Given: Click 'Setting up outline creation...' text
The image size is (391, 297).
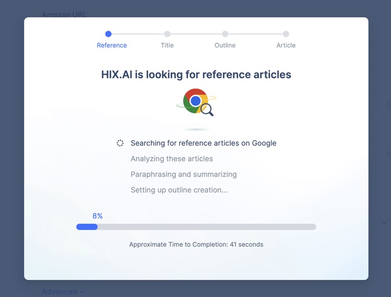Looking at the screenshot, I should tap(179, 190).
